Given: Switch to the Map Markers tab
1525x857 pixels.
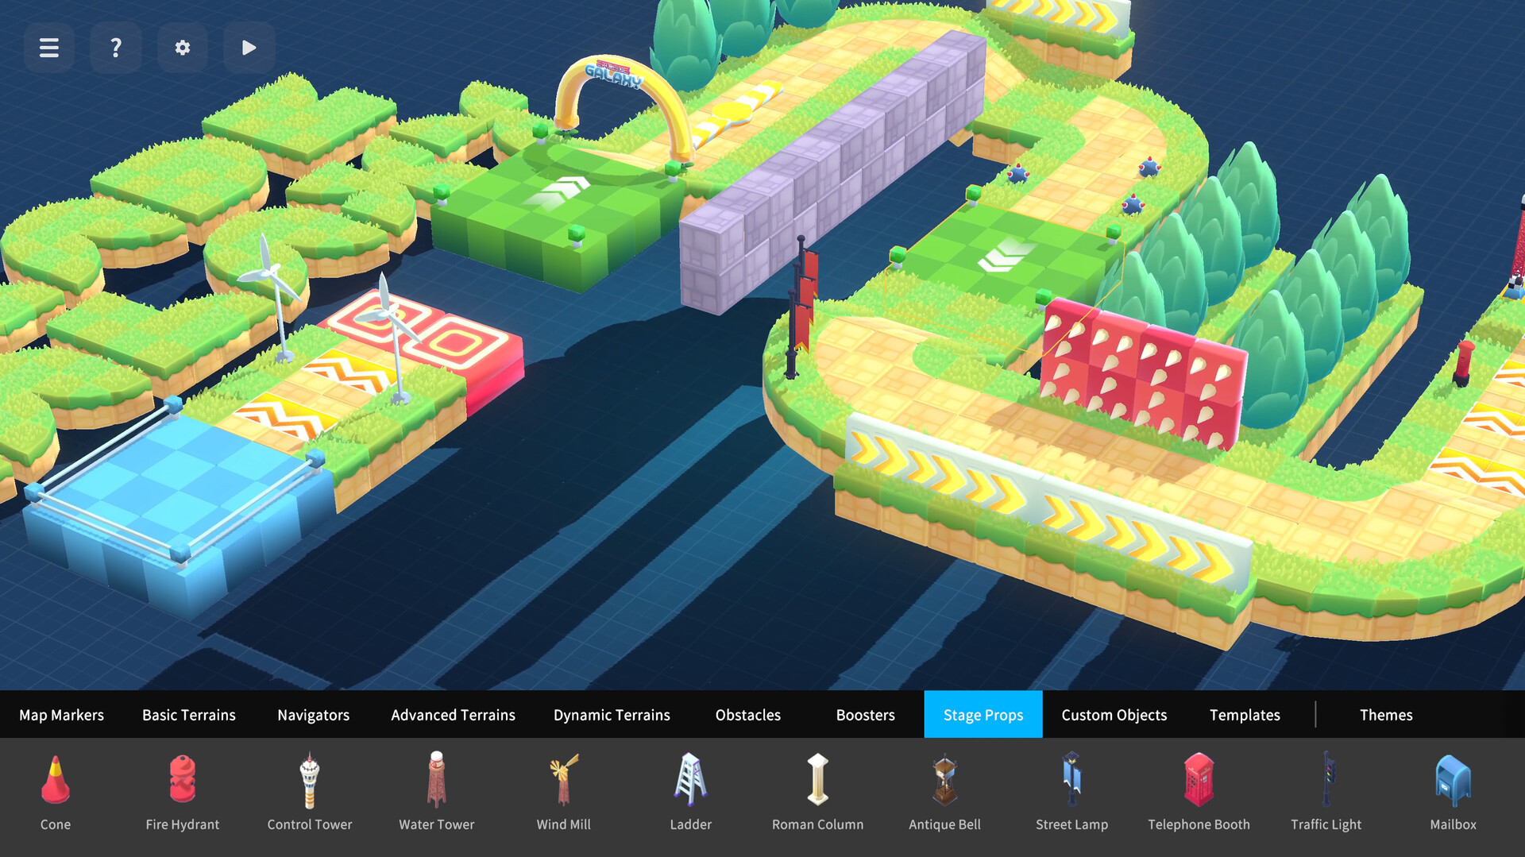Looking at the screenshot, I should [x=62, y=715].
